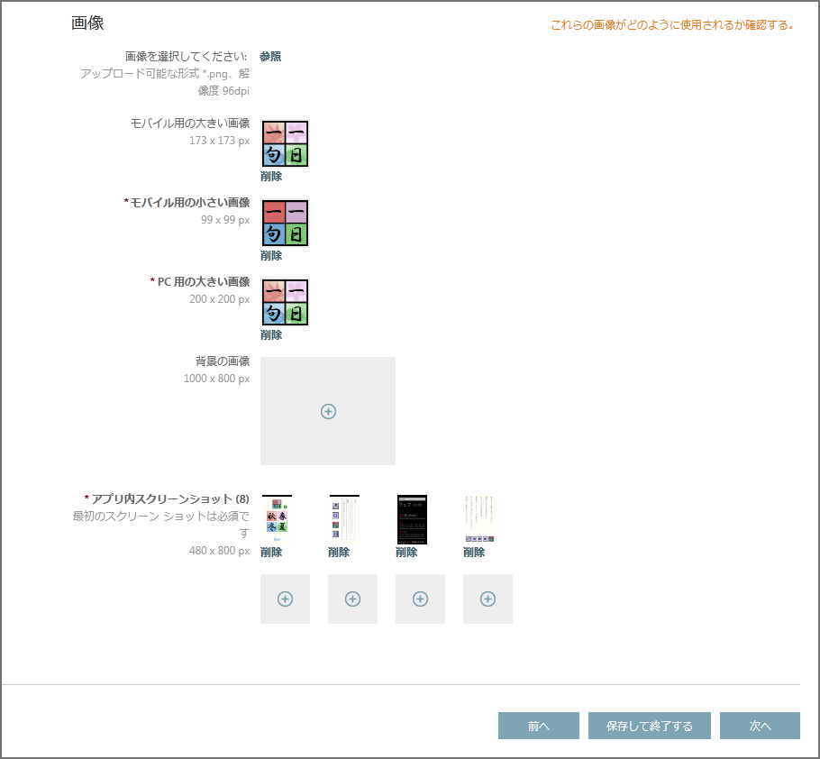
Task: Go back with the 前へ button
Action: pos(539,726)
